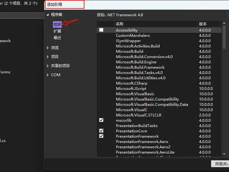Click the list scrollbar down arrow
This screenshot has height=172, width=229.
click(224, 154)
